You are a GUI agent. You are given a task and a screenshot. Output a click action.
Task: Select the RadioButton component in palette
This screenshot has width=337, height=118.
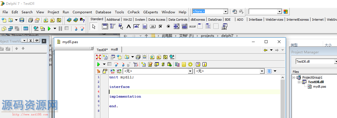coord(168,26)
